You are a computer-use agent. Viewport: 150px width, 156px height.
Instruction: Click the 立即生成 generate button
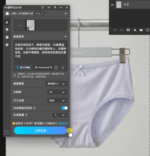(40, 131)
